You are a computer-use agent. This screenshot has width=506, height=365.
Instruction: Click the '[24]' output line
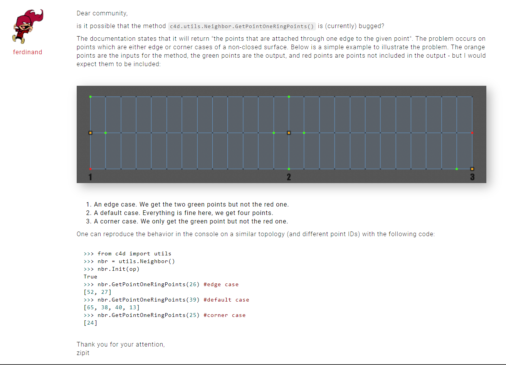(x=91, y=323)
